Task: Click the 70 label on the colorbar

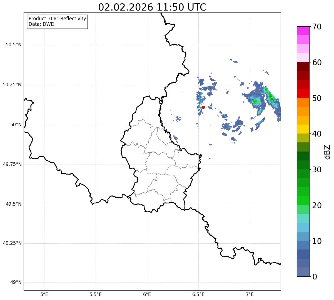Action: 317,27
